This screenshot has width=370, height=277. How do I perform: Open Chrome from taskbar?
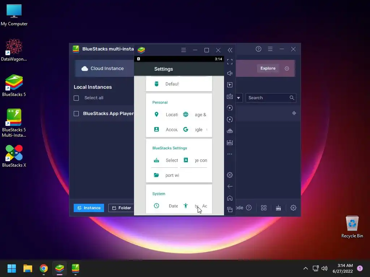(44, 268)
